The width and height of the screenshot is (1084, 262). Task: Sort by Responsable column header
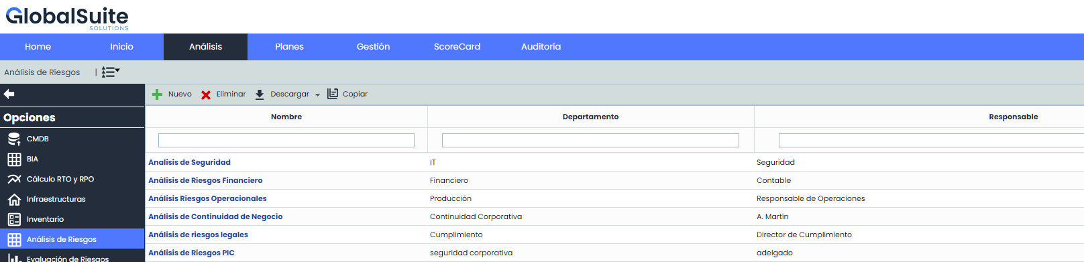point(1013,117)
